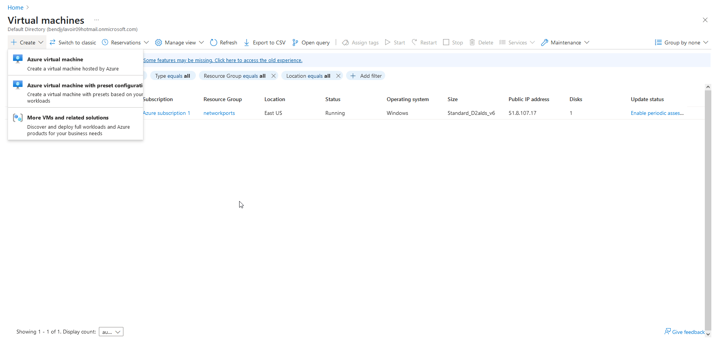The image size is (719, 345).
Task: Click the Switch to classic arrows icon
Action: point(53,43)
